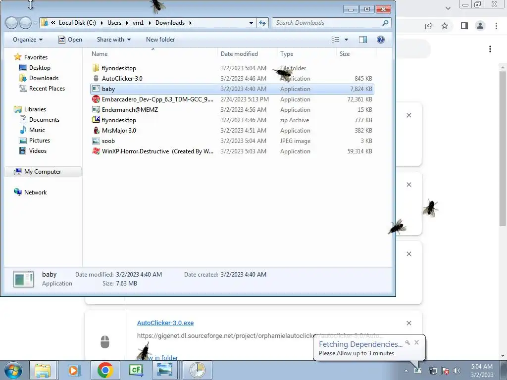Toggle Chrome's side panel

464,26
